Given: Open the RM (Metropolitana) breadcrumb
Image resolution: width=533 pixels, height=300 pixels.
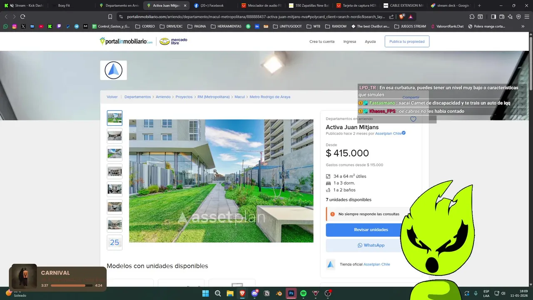Looking at the screenshot, I should tap(214, 97).
